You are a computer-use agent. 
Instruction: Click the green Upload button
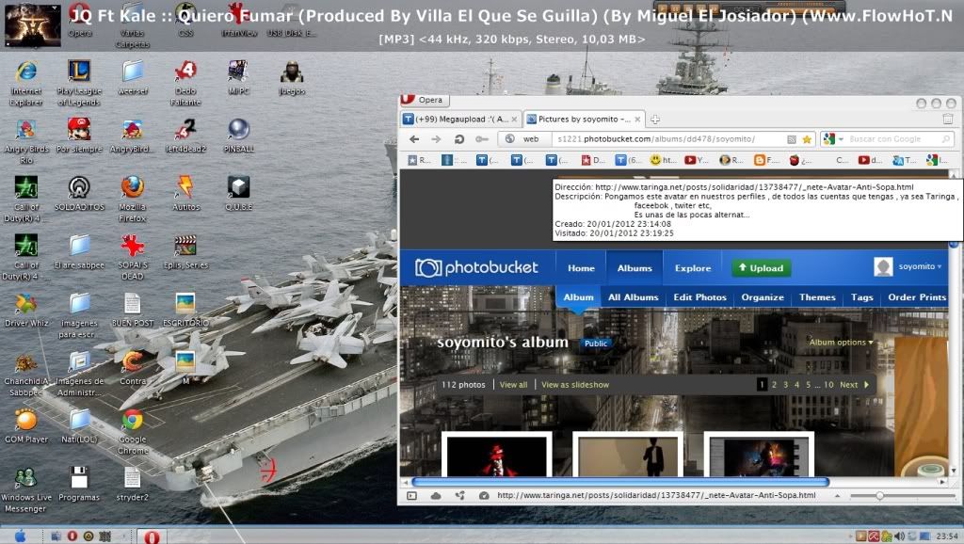coord(761,268)
